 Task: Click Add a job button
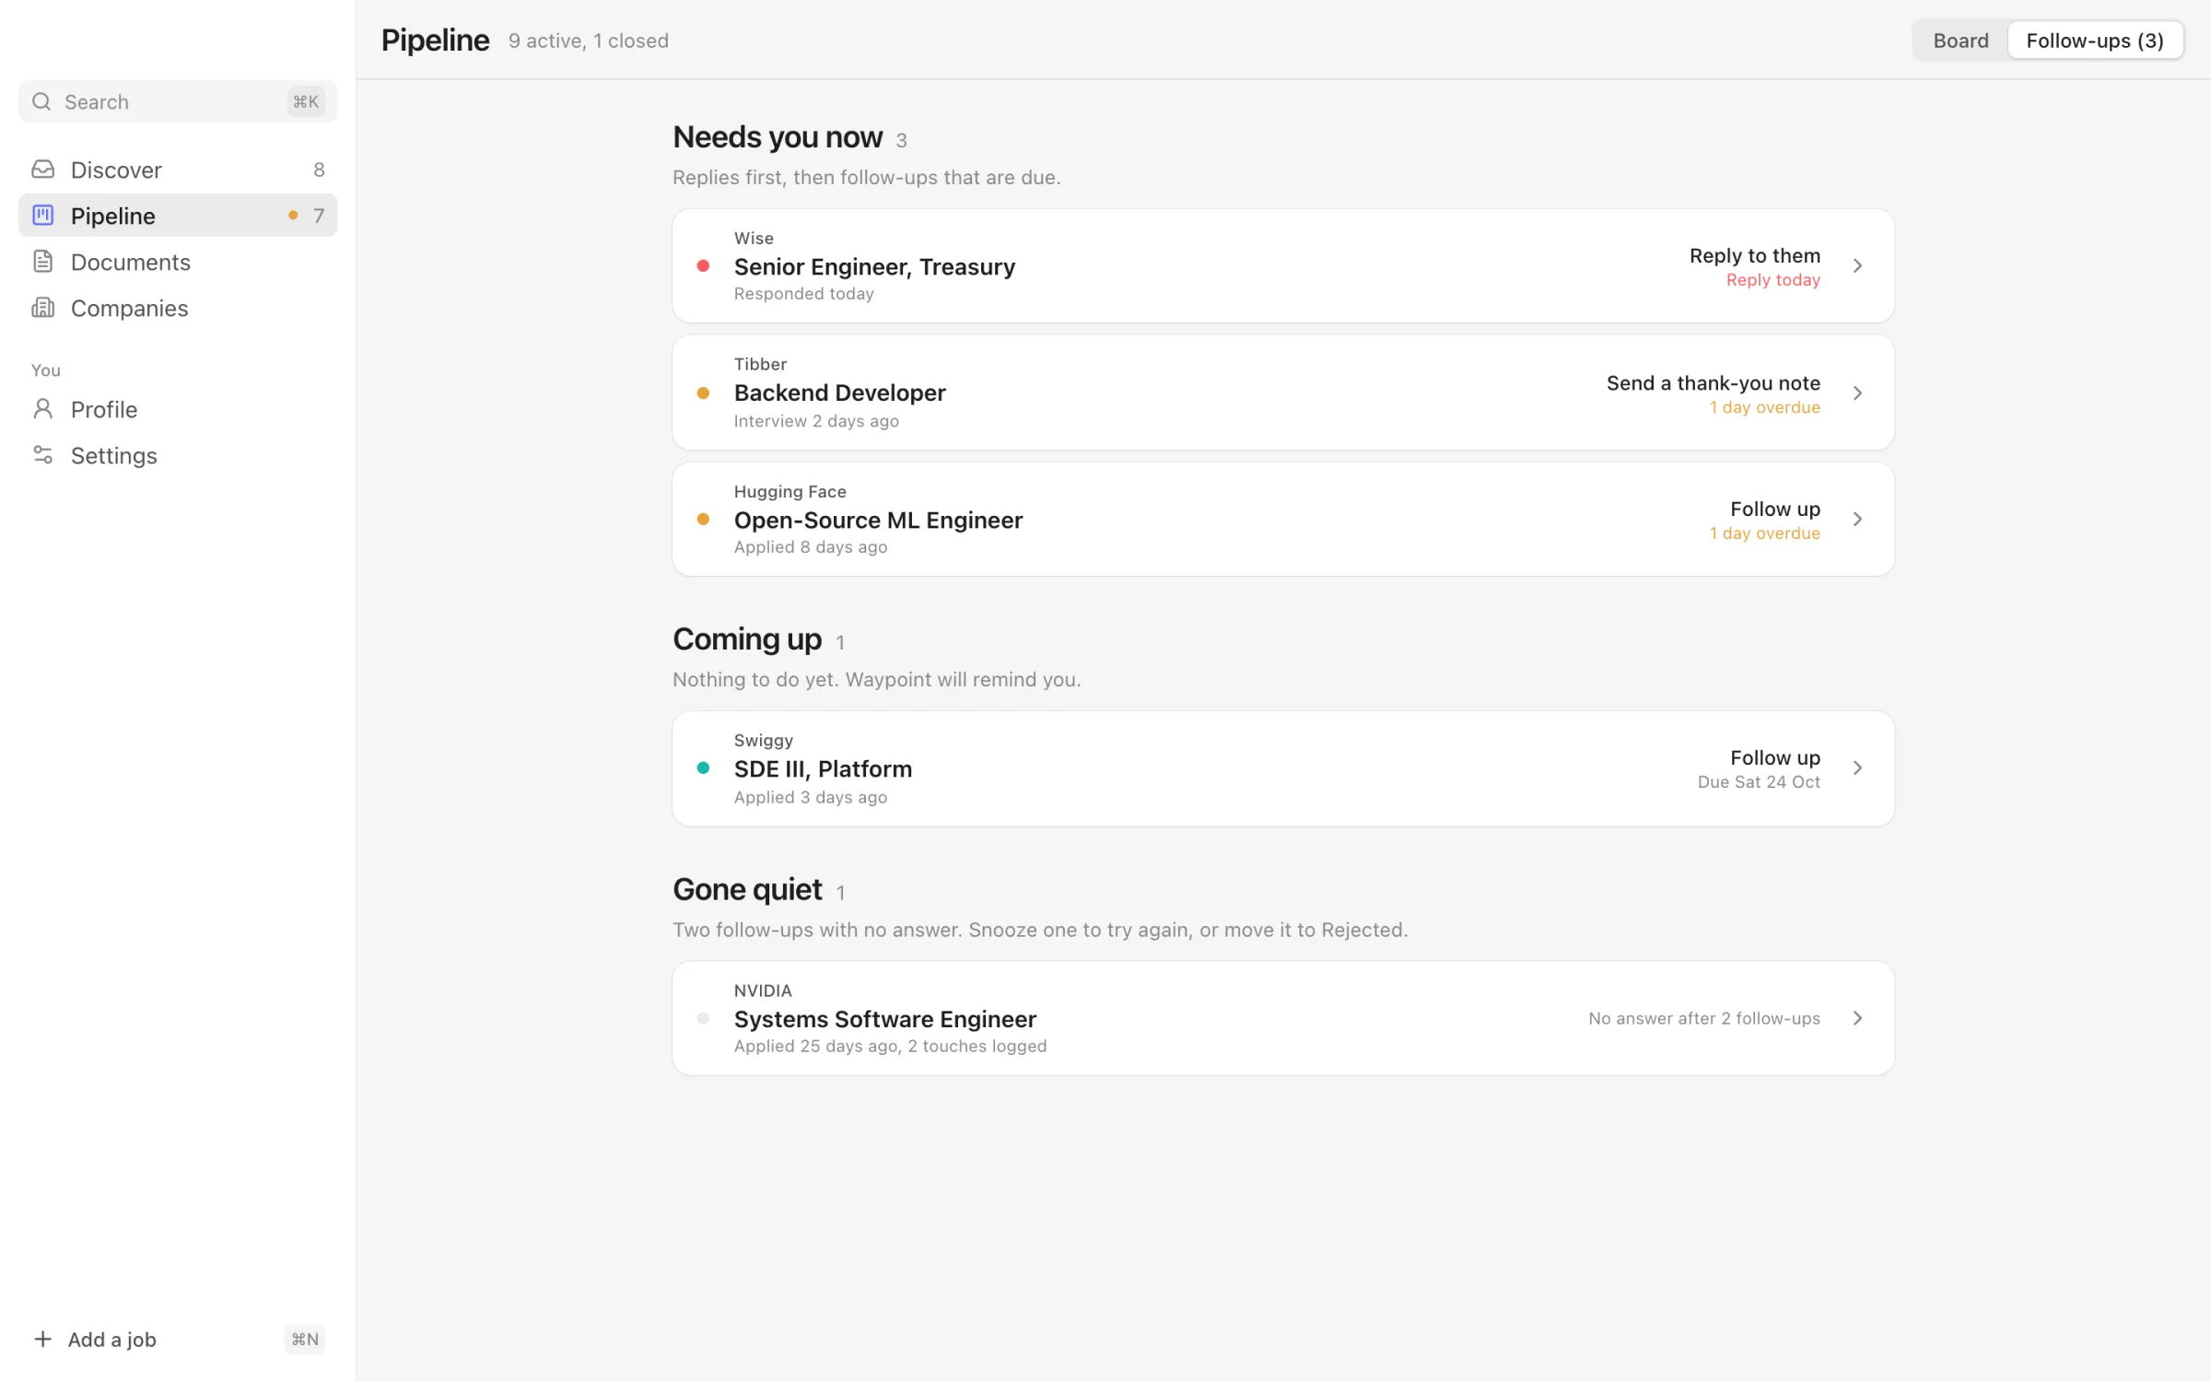click(178, 1339)
